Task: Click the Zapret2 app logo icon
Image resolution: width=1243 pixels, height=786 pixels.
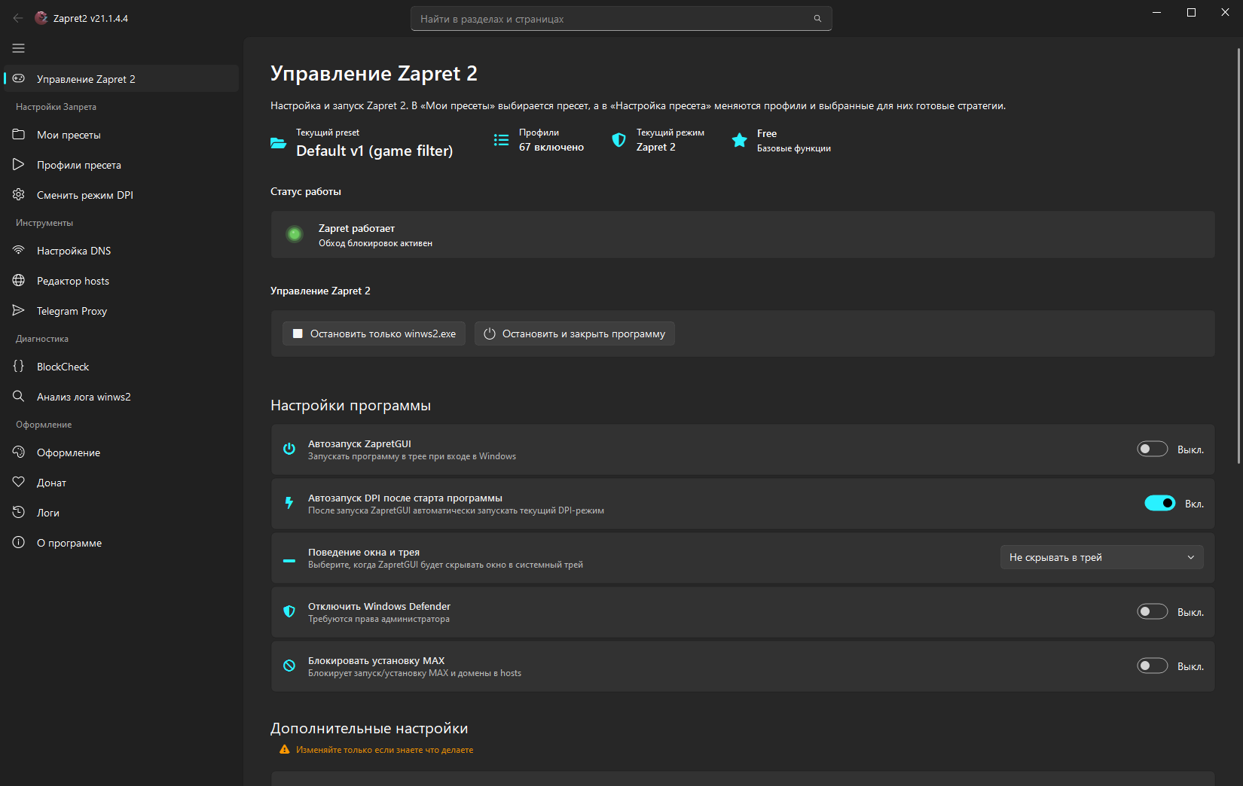Action: tap(41, 18)
